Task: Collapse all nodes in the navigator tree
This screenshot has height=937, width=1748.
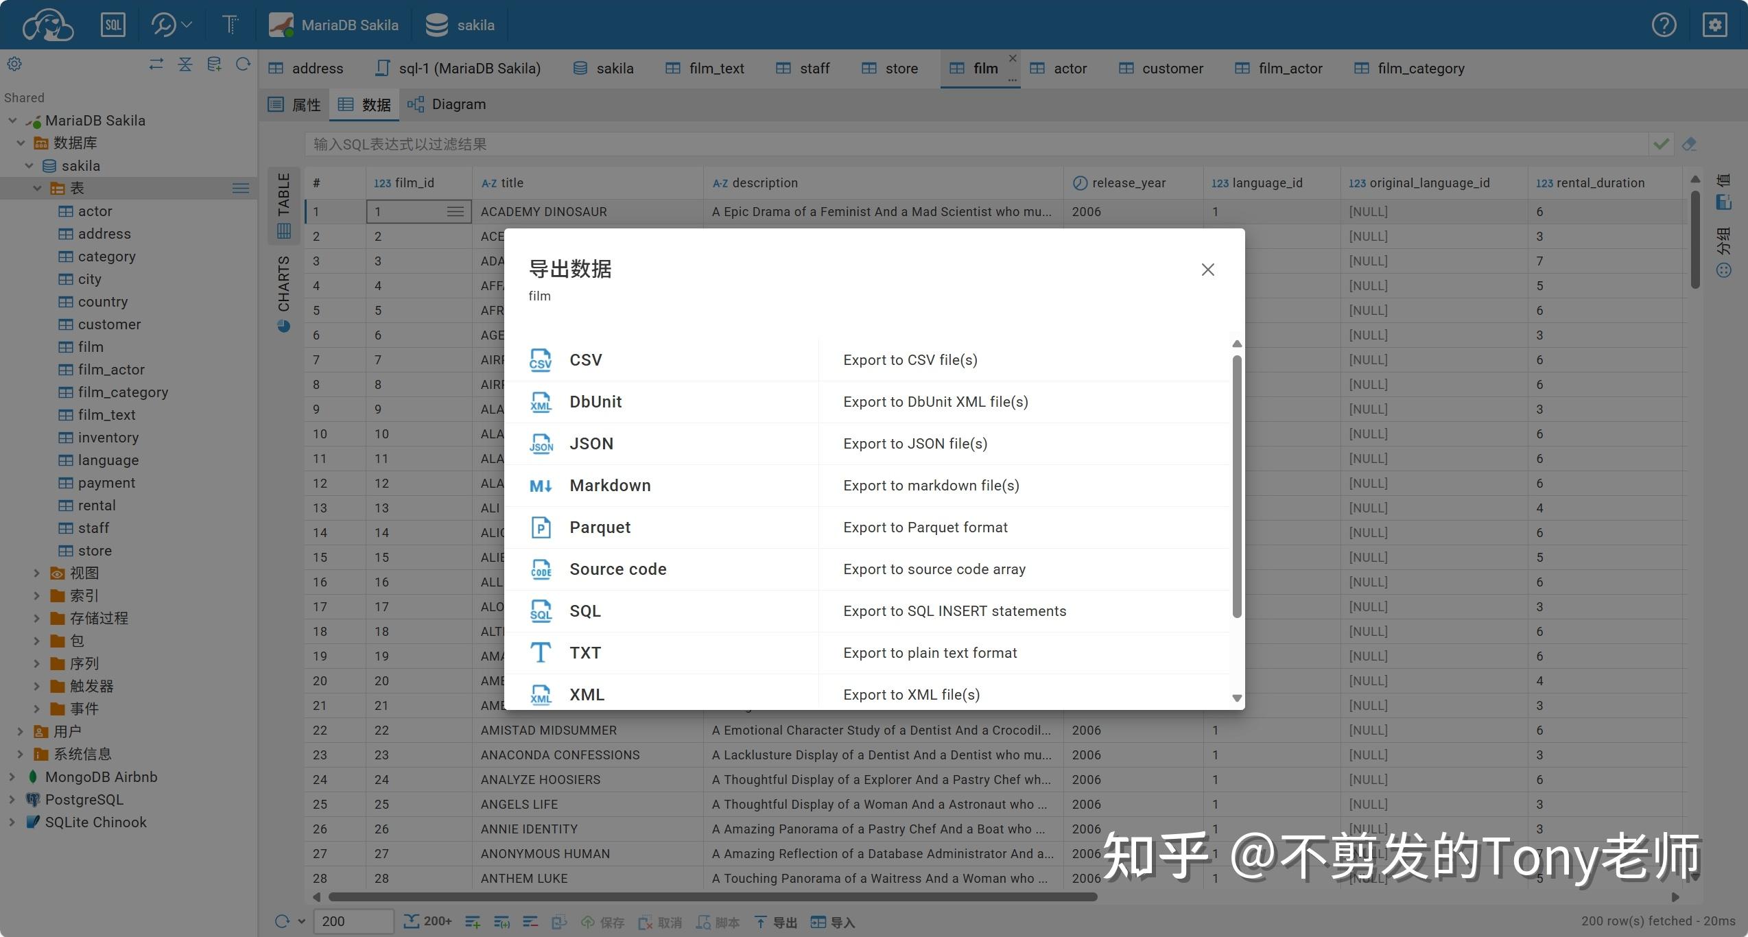Action: pos(185,64)
